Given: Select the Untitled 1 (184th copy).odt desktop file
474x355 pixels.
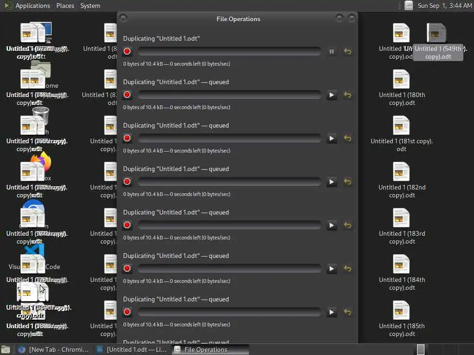Looking at the screenshot, I should tap(402, 273).
